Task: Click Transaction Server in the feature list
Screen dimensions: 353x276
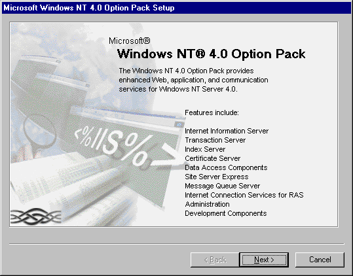Action: click(215, 140)
